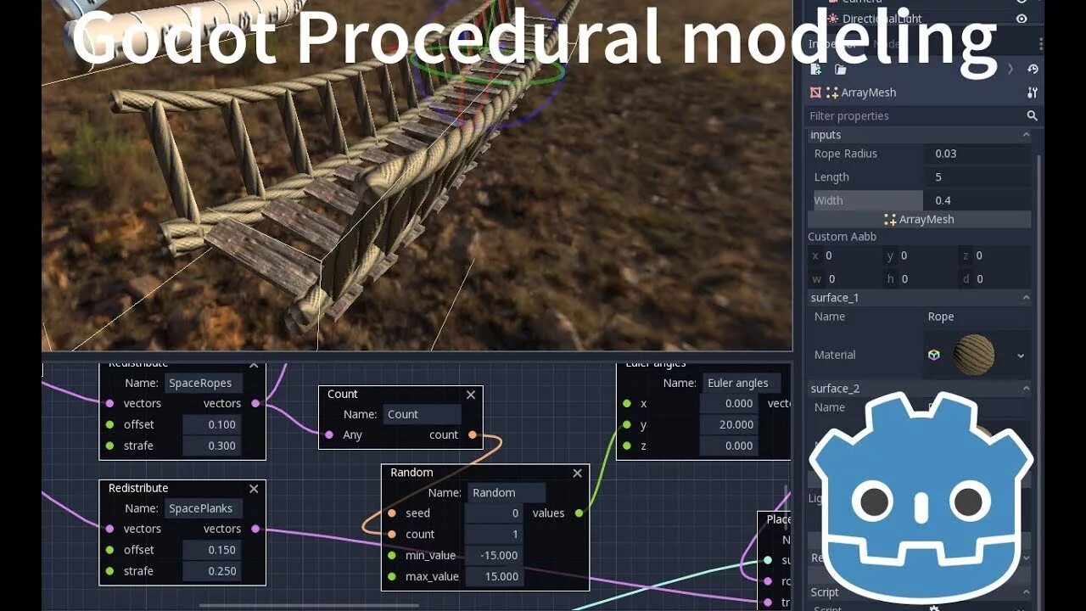The image size is (1086, 611).
Task: Close the Random graph node
Action: [578, 474]
